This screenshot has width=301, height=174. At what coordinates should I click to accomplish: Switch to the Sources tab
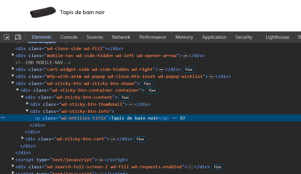(95, 37)
